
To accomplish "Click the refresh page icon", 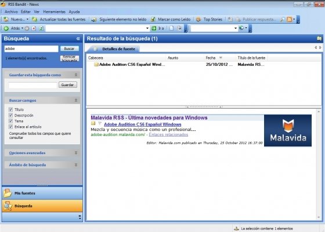I will 41,28.
